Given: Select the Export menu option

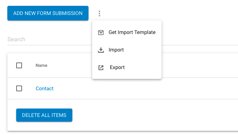Looking at the screenshot, I should coord(127,67).
